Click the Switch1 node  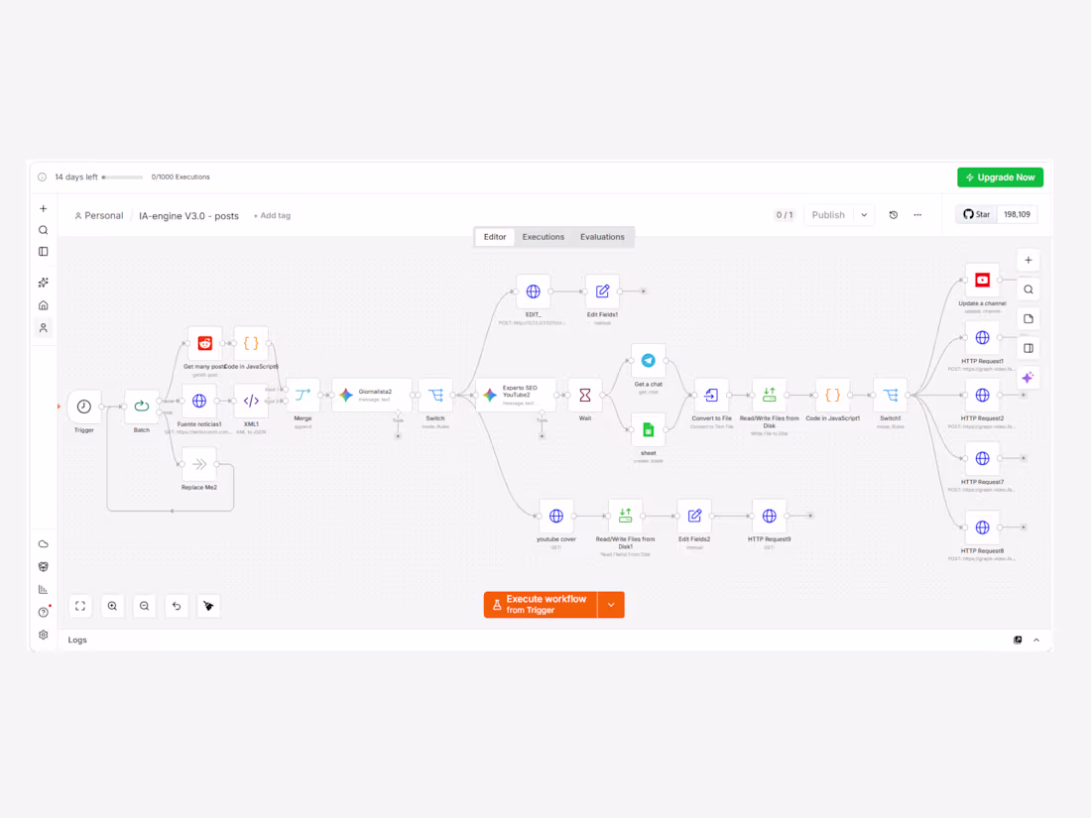coord(890,395)
